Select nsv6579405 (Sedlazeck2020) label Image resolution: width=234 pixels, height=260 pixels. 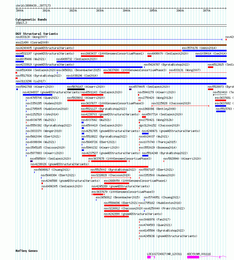pos(149,87)
